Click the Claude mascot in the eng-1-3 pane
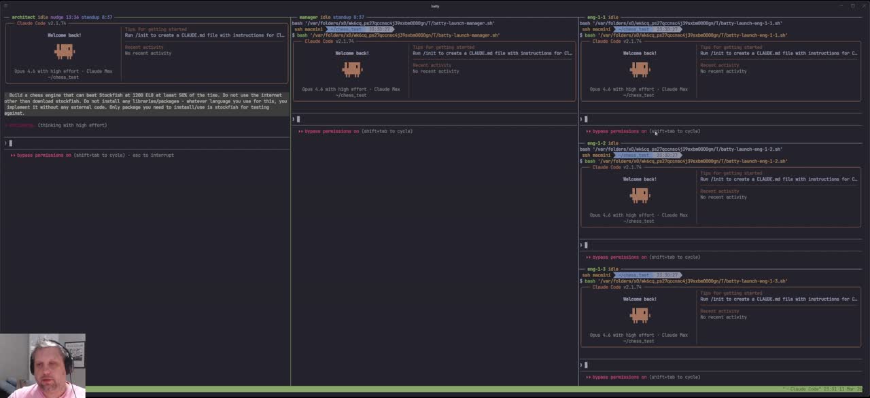This screenshot has height=398, width=870. [640, 314]
